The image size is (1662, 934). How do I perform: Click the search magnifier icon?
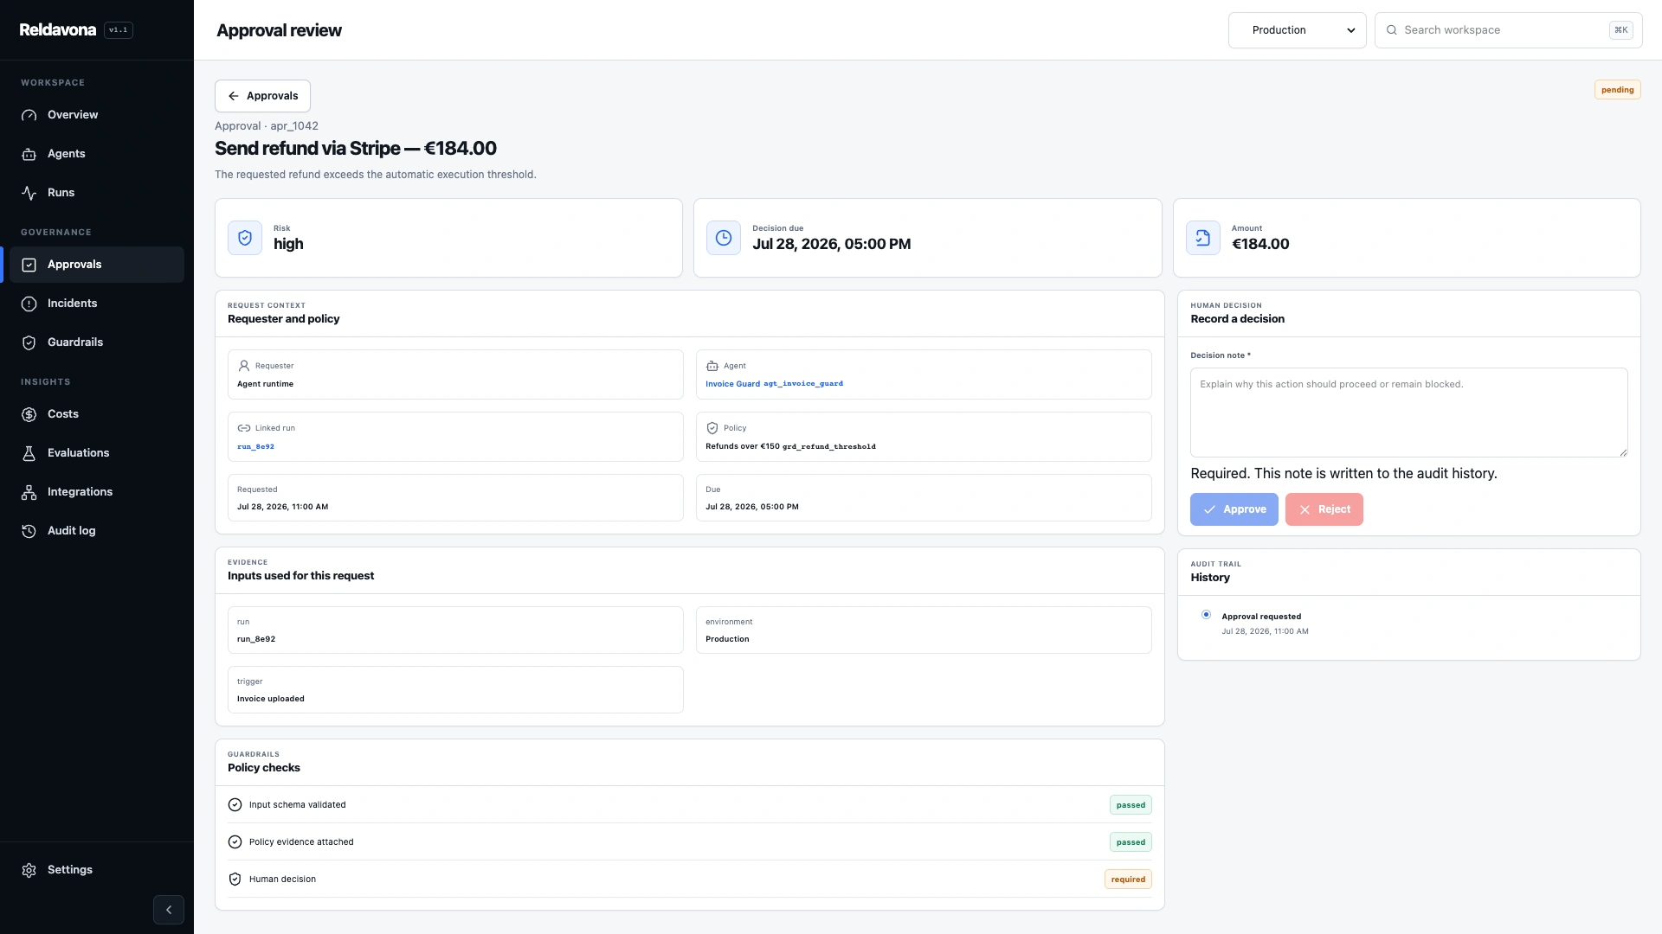1392,30
